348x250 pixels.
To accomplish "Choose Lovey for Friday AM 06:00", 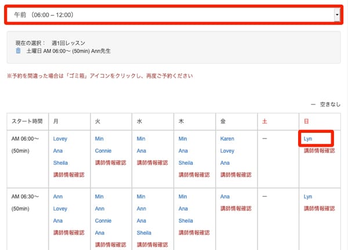I will pos(228,151).
